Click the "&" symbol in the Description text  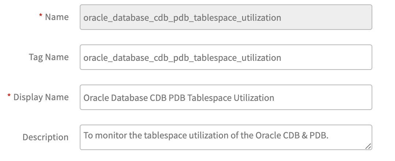click(297, 136)
